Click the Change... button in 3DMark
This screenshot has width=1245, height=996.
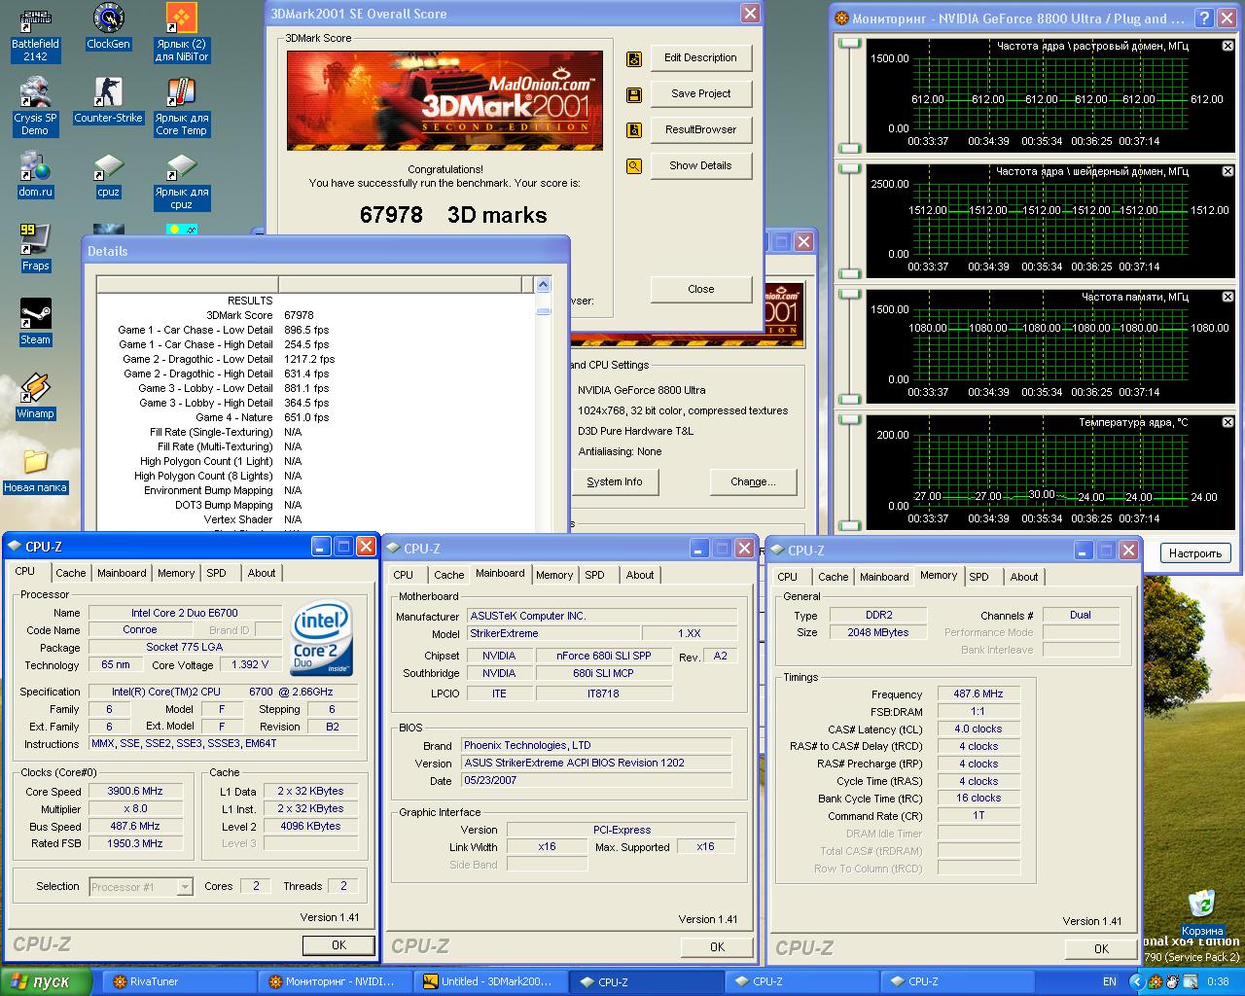(x=753, y=482)
